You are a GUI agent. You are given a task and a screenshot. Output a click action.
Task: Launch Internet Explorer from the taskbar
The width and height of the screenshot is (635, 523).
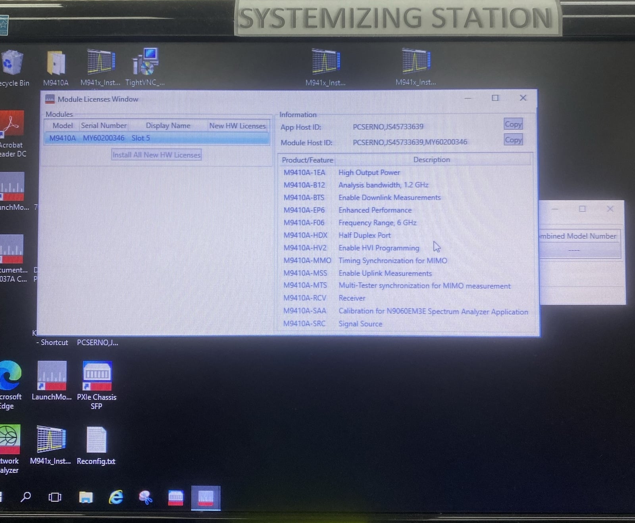pos(116,497)
